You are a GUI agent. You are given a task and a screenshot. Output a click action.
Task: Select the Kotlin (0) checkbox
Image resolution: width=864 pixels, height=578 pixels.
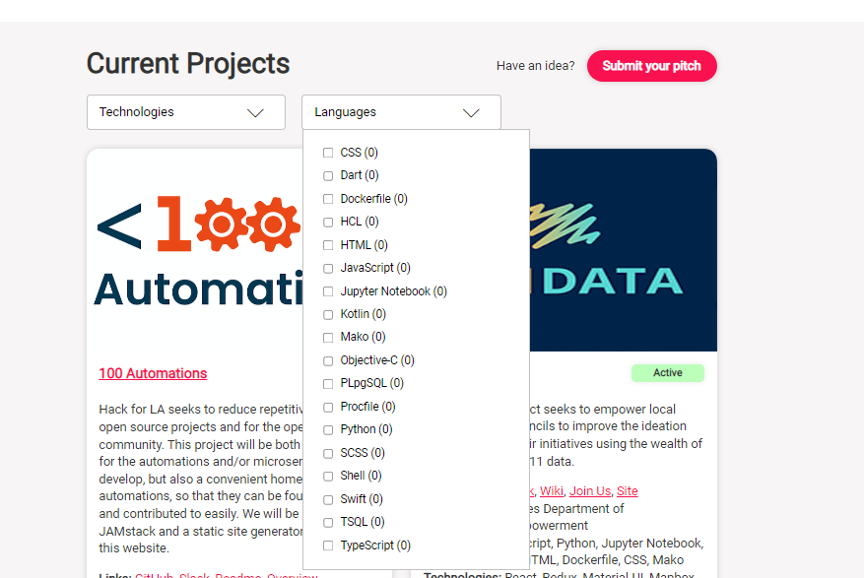pos(328,314)
